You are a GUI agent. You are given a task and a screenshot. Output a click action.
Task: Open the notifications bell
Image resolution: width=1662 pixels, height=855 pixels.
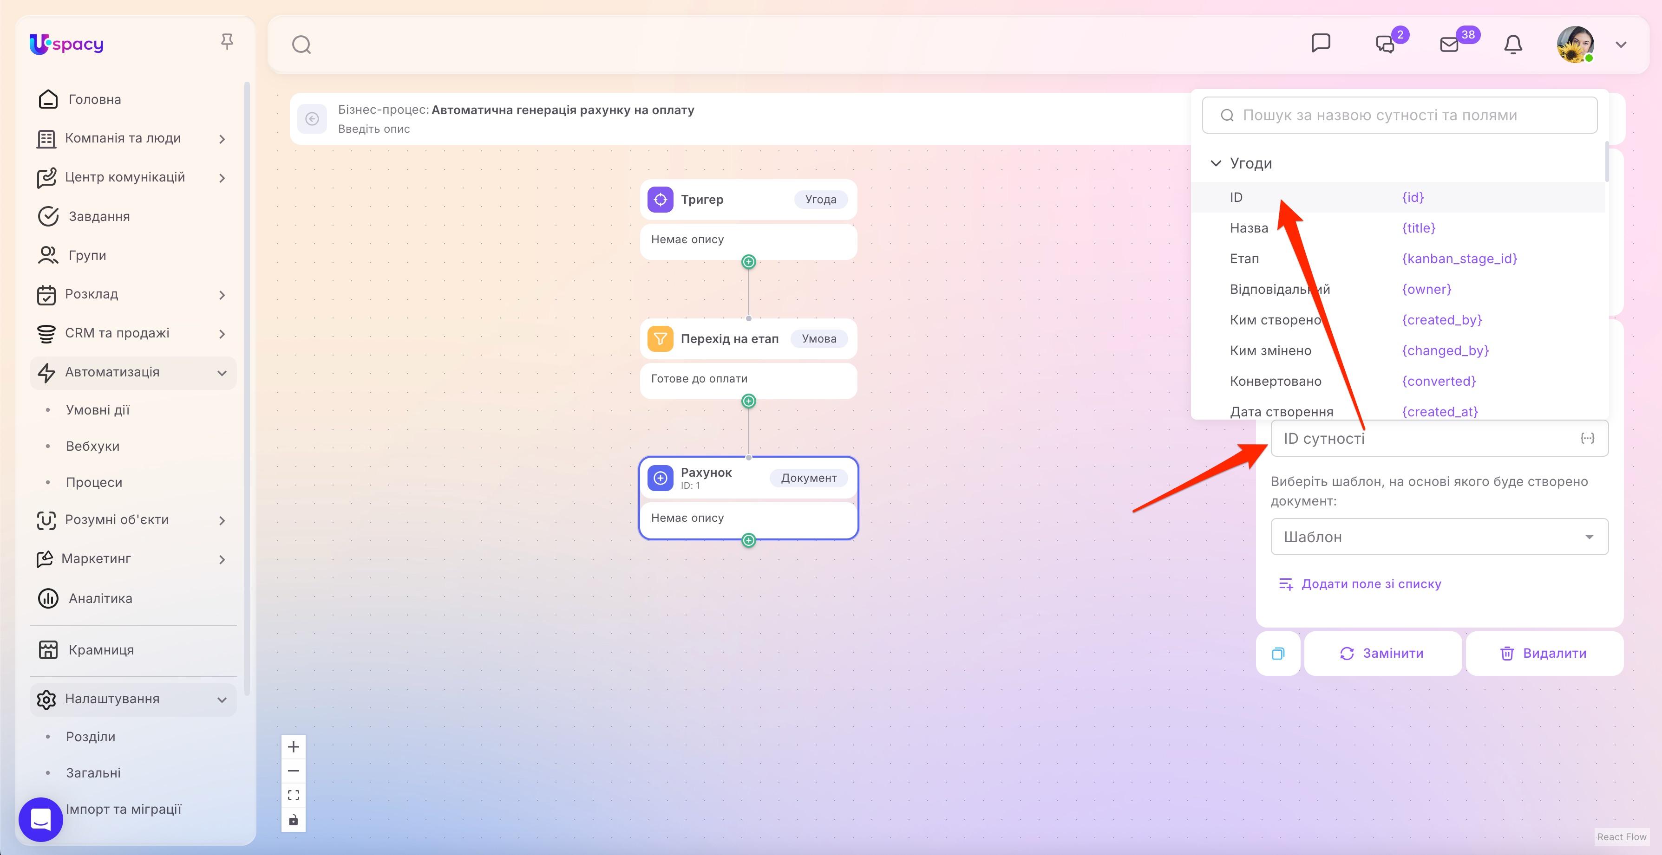(x=1513, y=45)
